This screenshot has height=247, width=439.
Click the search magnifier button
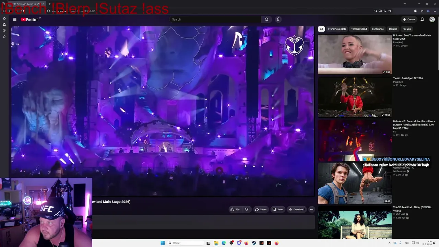266,20
